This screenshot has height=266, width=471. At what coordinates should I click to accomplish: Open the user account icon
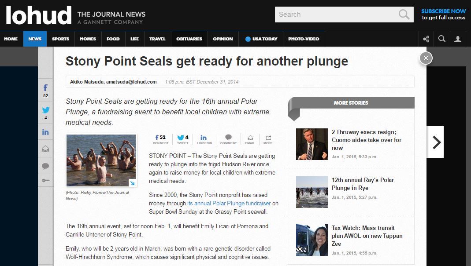click(458, 39)
